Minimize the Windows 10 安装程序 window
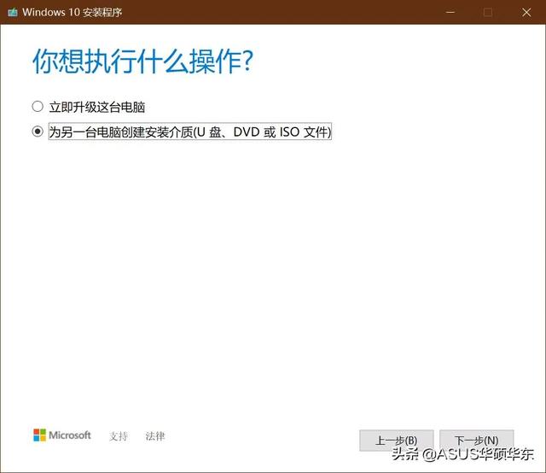546x473 pixels. coord(450,13)
